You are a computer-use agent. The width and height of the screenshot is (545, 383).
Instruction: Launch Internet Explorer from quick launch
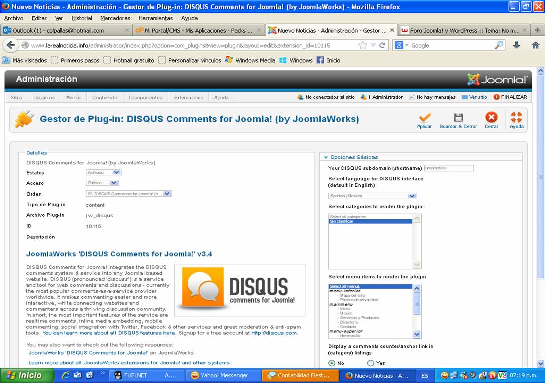pos(65,375)
